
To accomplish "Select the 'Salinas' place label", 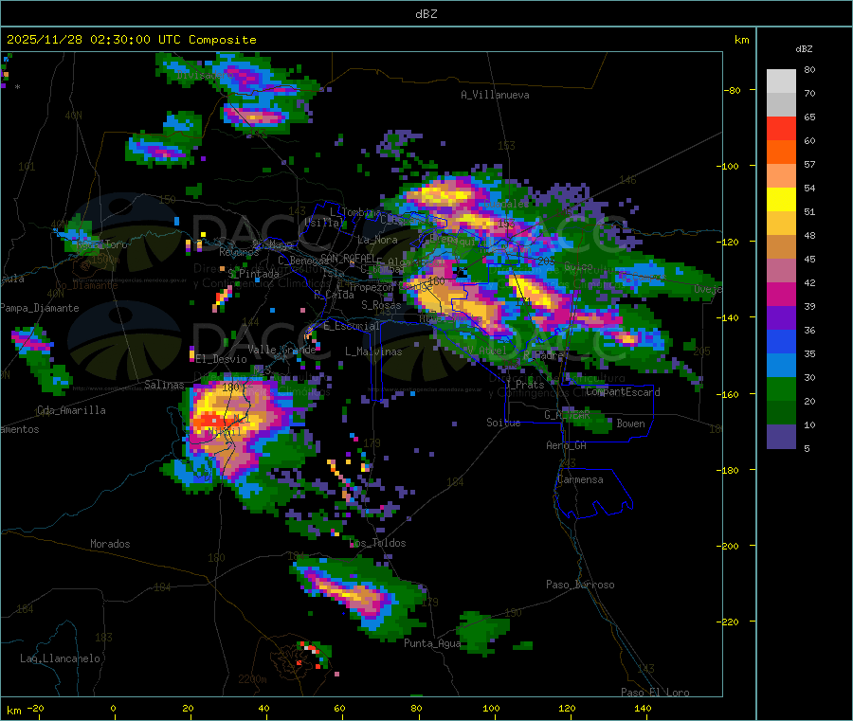I will coord(164,385).
